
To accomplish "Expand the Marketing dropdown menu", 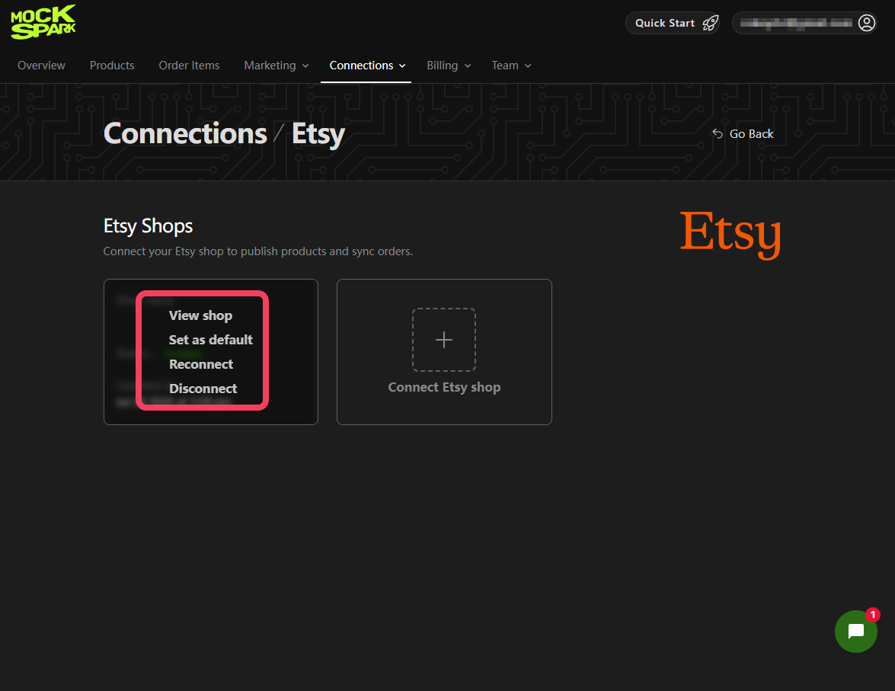I will [276, 66].
